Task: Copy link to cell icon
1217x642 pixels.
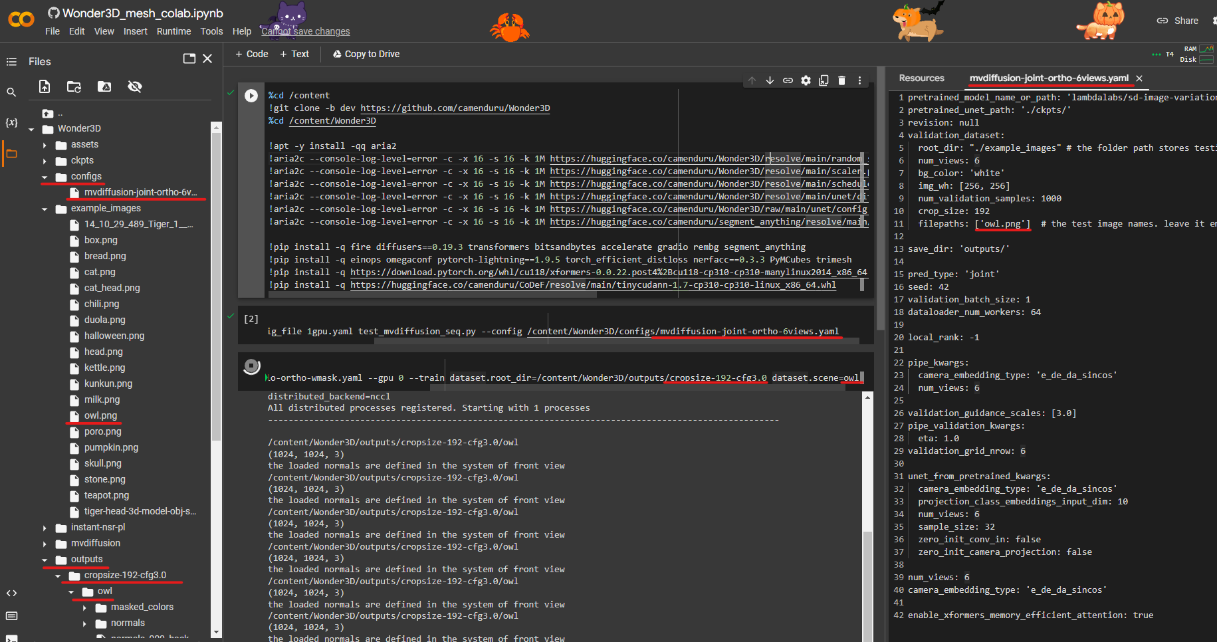Action: pyautogui.click(x=788, y=80)
